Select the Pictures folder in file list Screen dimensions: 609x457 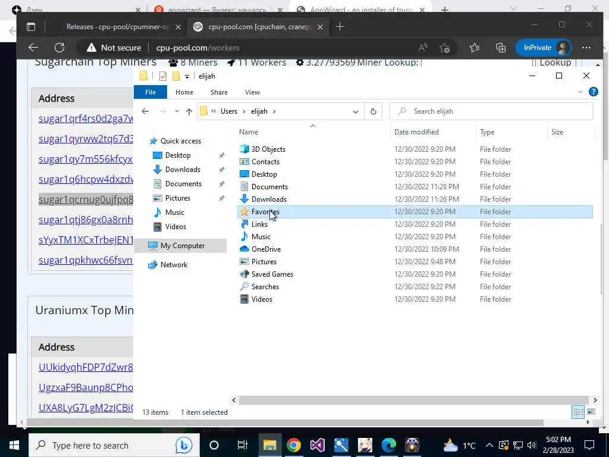(x=263, y=262)
